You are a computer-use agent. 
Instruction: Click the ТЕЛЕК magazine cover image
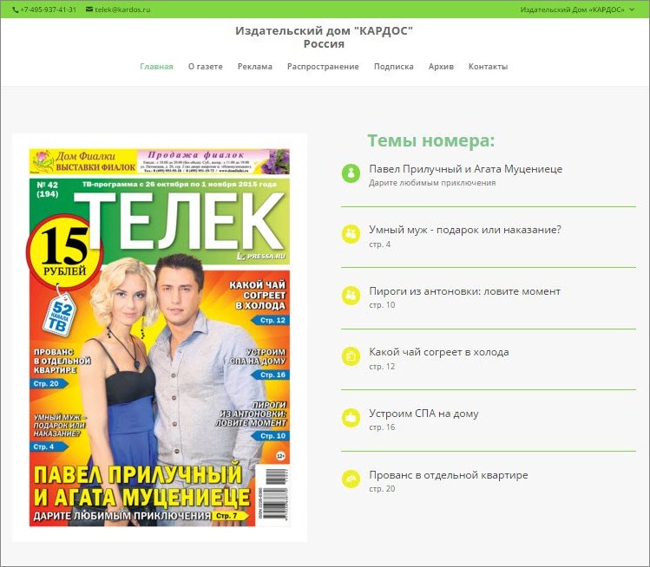pyautogui.click(x=160, y=337)
